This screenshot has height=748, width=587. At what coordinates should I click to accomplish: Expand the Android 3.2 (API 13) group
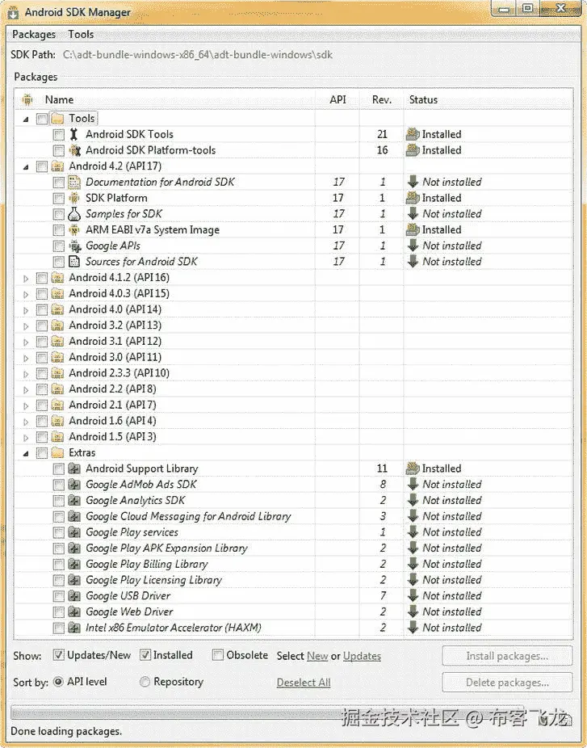click(26, 326)
